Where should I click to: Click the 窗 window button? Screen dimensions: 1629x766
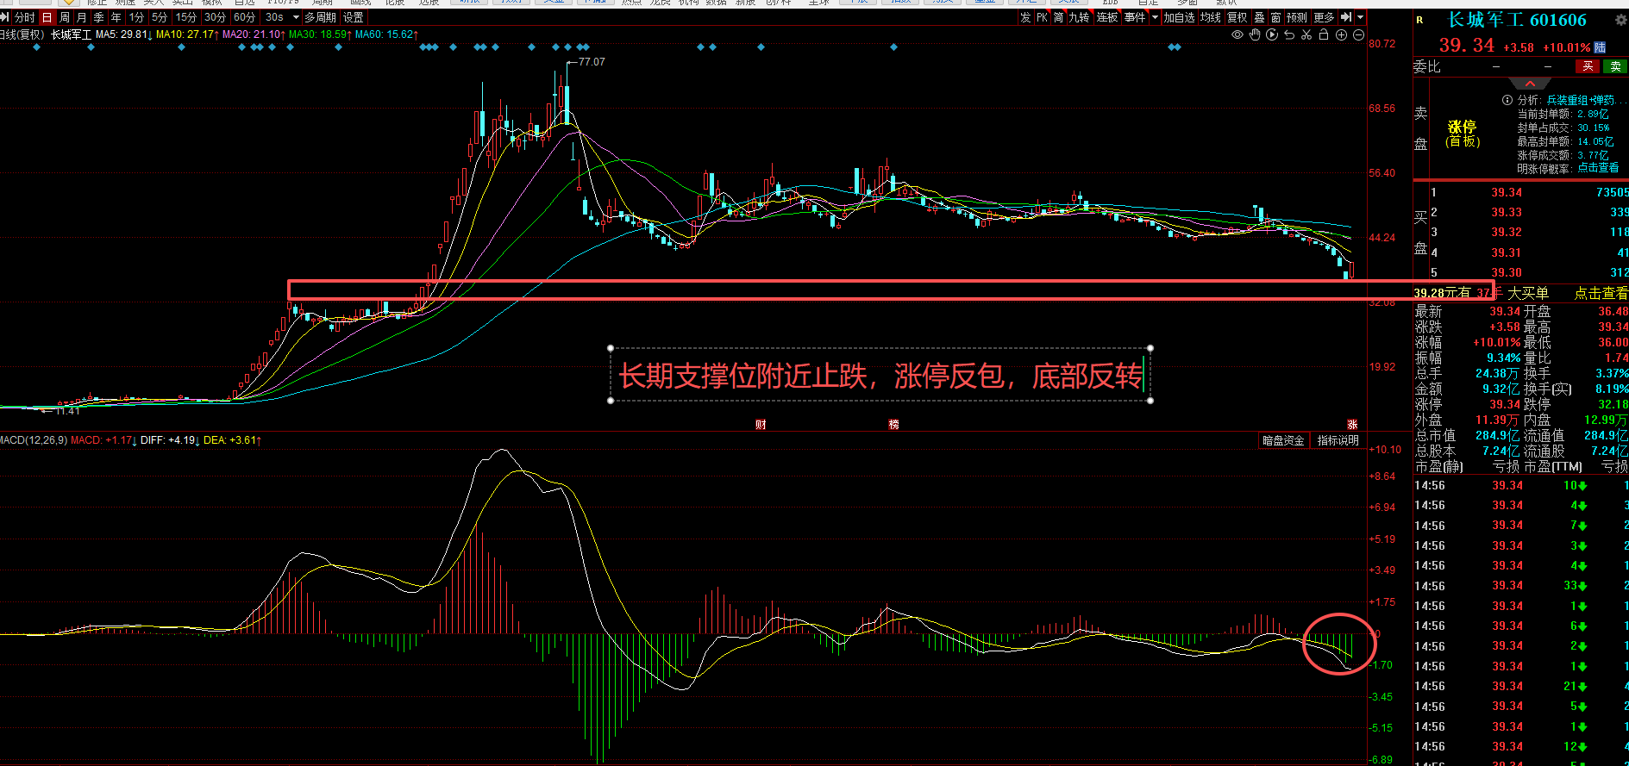[1275, 17]
